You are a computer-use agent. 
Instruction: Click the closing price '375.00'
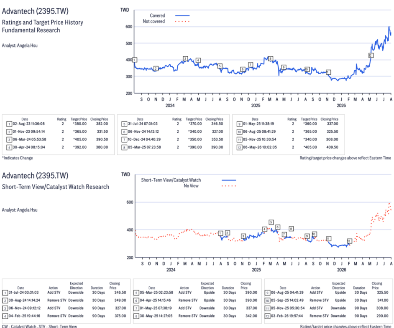point(120,316)
